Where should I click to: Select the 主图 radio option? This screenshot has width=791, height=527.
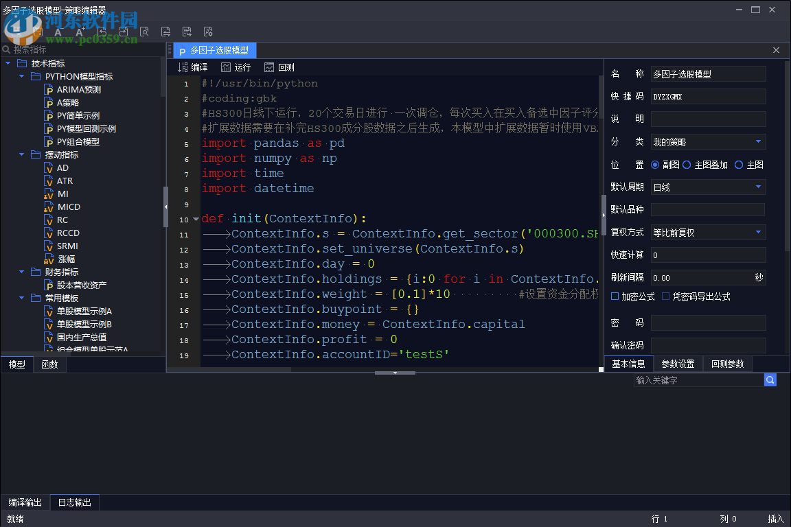(x=739, y=165)
